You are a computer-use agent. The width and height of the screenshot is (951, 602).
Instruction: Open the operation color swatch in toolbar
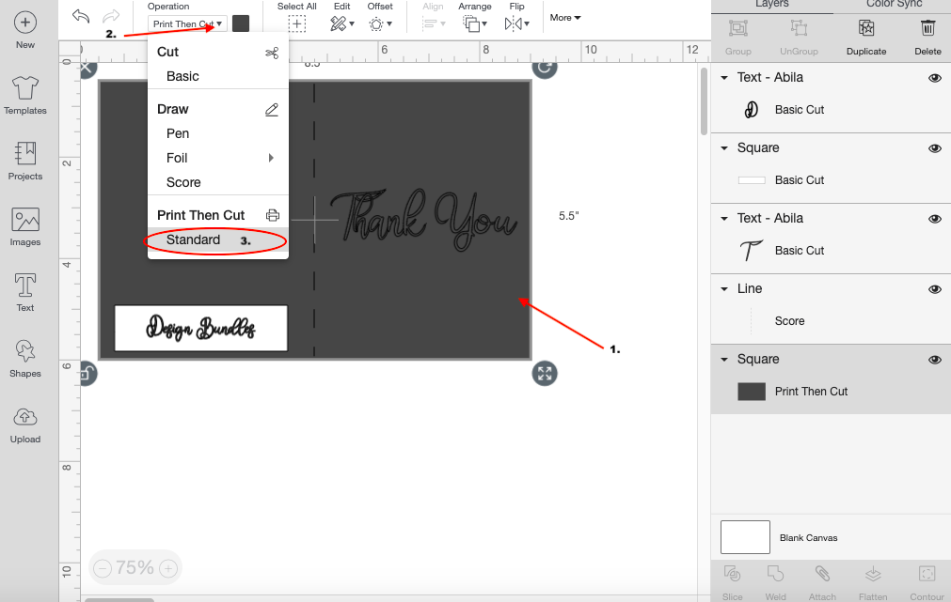coord(241,23)
